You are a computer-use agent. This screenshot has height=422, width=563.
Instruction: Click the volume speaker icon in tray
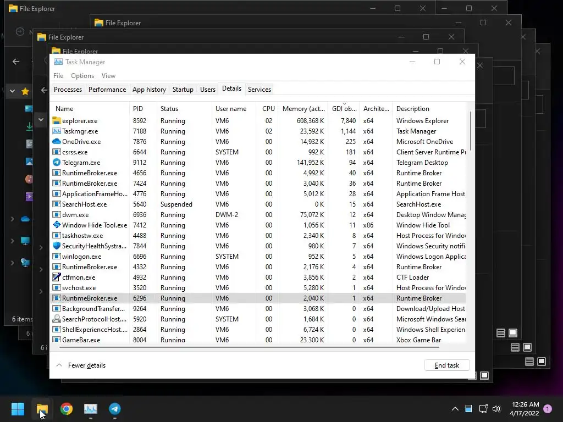pyautogui.click(x=496, y=409)
